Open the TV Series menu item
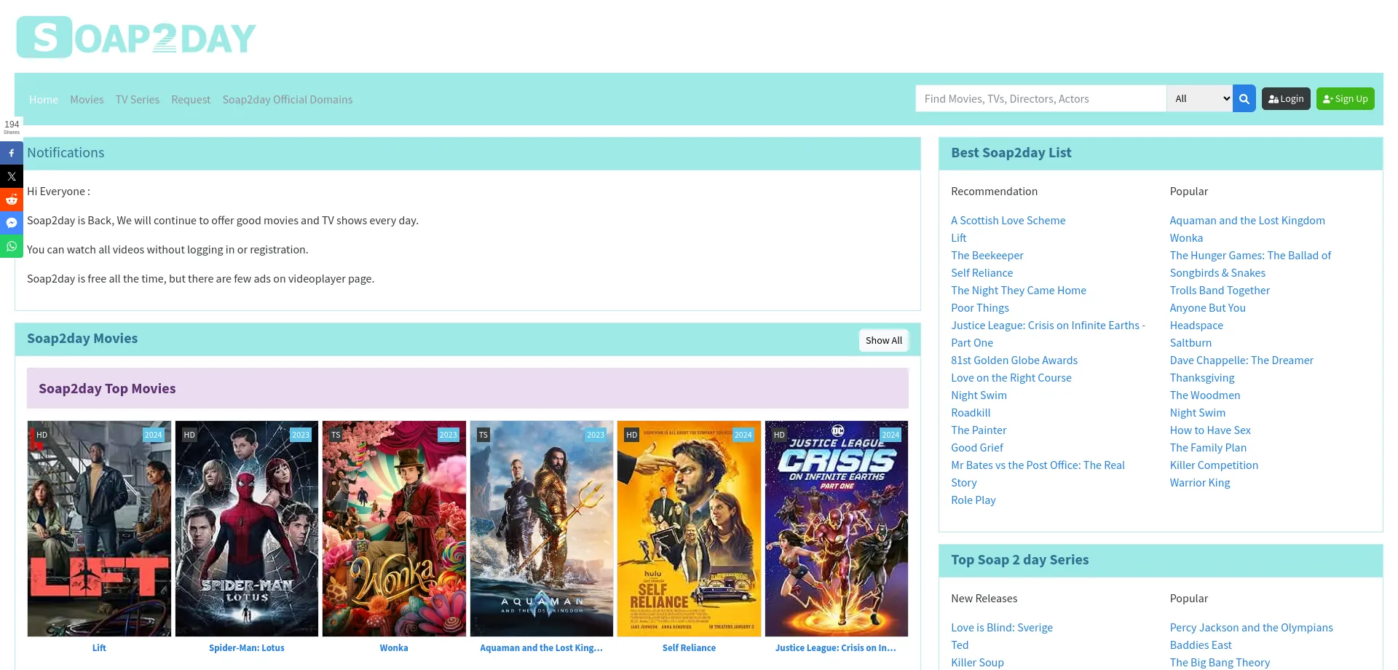 138,100
